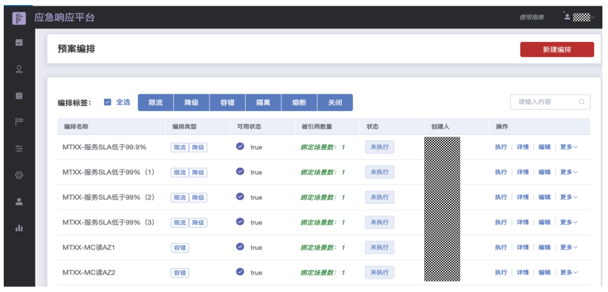Screen dimensions: 608x292
Task: Click 详情 for MTXX-服务SLA低于99%(1)
Action: click(x=523, y=172)
